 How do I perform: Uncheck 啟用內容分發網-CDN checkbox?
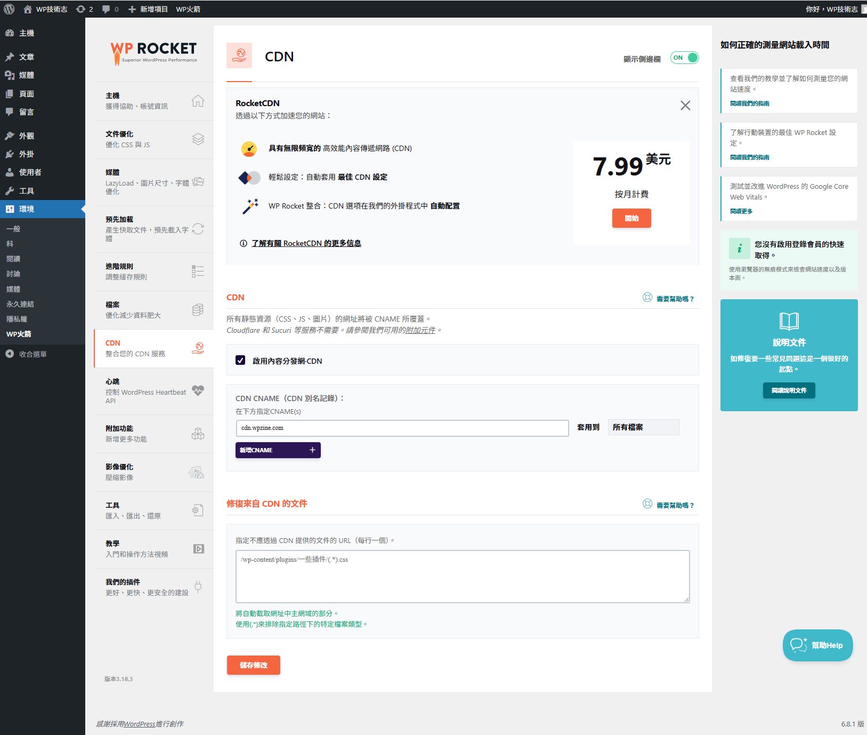coord(240,361)
